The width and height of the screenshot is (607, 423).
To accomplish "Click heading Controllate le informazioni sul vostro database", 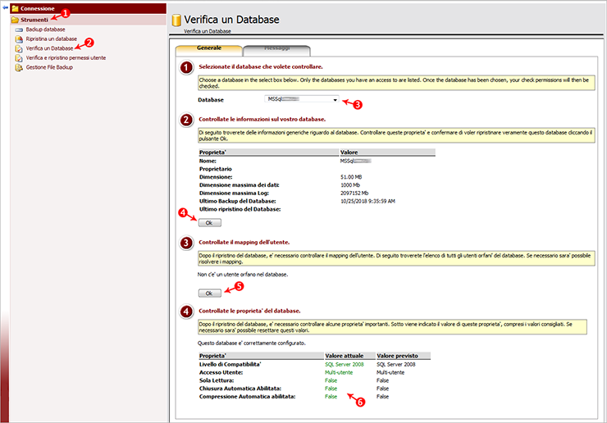I will (262, 119).
